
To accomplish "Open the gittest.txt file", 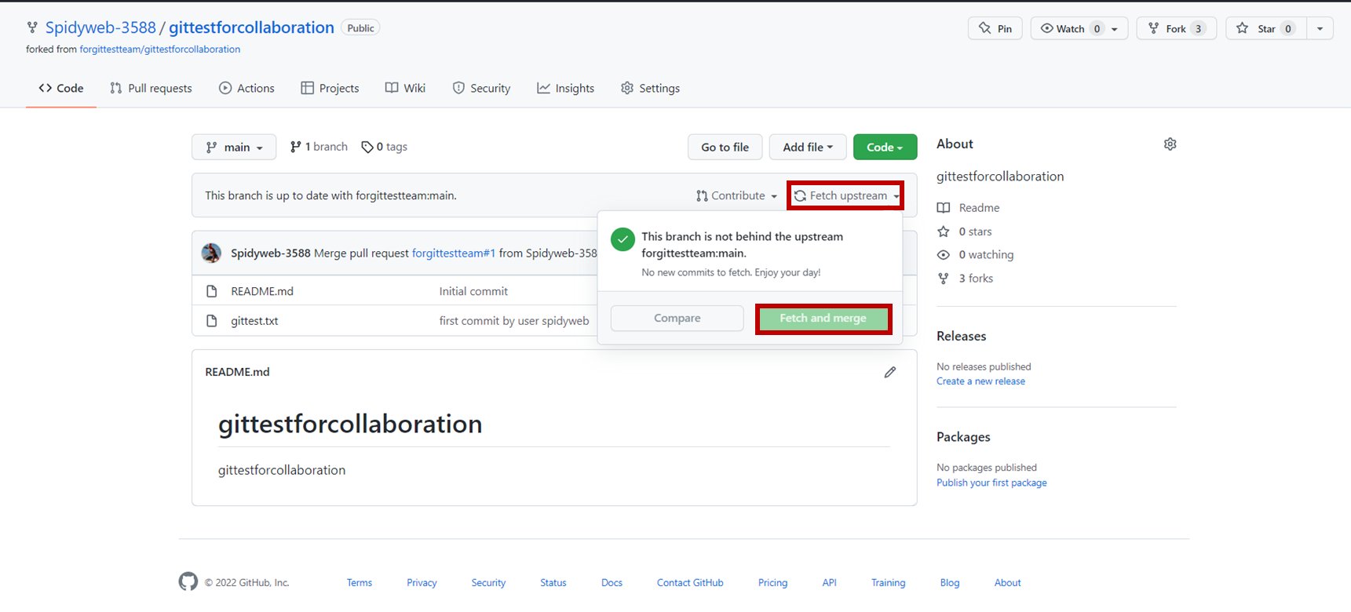I will click(x=254, y=321).
